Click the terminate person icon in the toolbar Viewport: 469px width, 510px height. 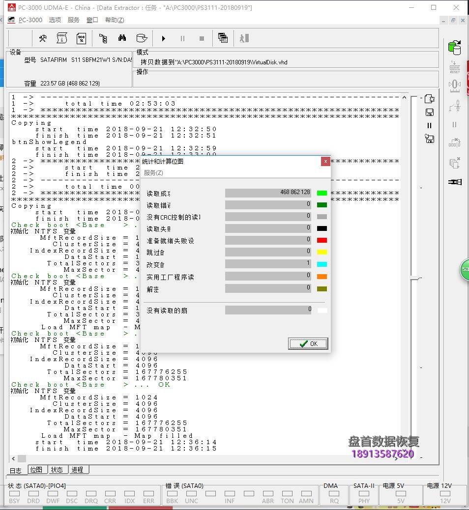244,38
